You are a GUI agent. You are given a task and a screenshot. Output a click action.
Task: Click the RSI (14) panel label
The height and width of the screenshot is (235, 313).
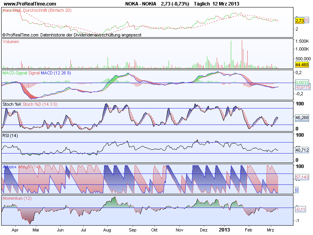coord(10,136)
